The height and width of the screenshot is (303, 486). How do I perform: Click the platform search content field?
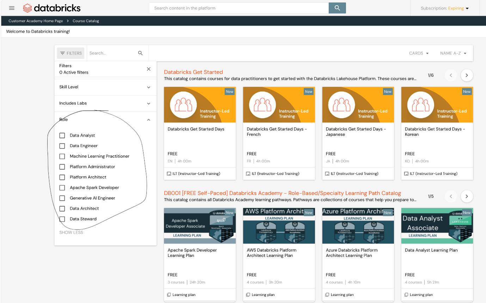coord(239,8)
